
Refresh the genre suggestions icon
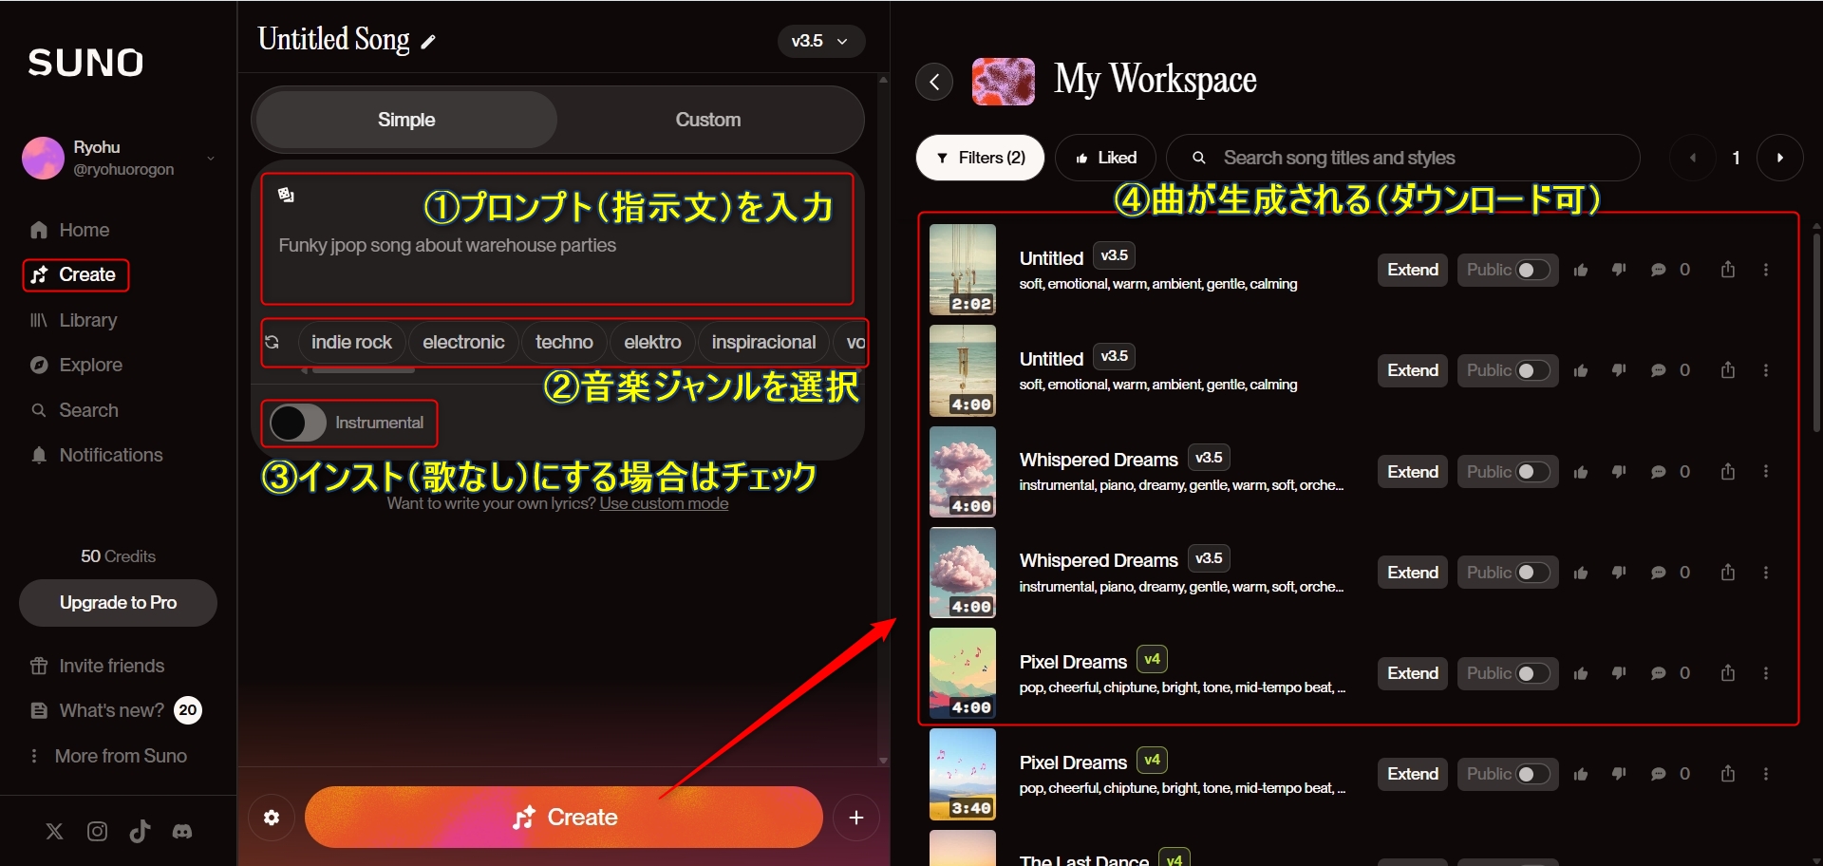click(273, 342)
